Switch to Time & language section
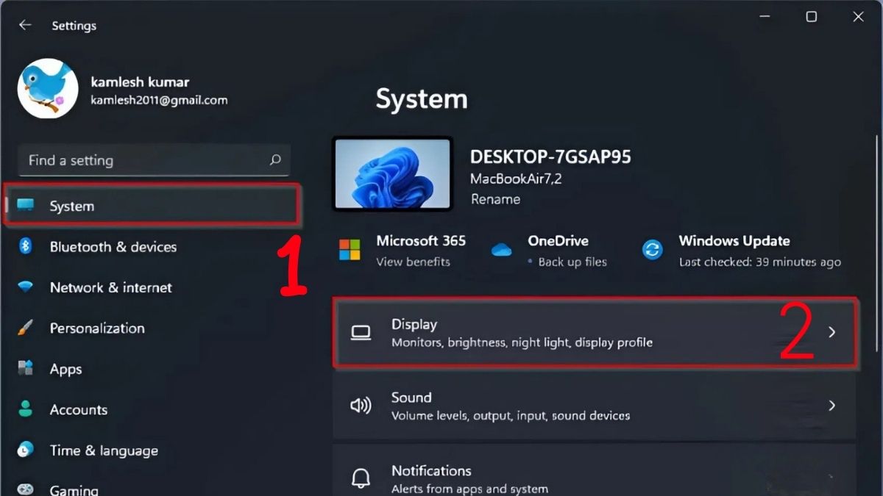 103,450
